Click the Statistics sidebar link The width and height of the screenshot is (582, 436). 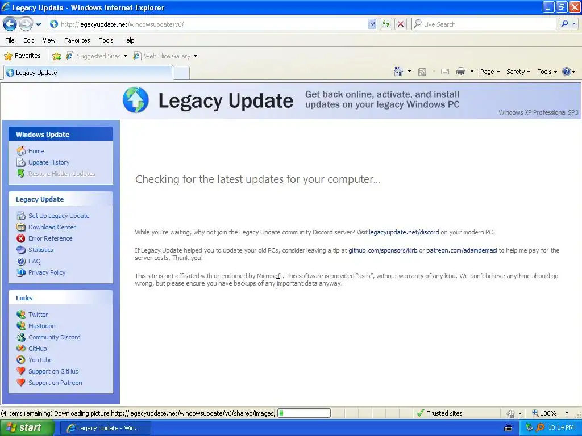coord(40,250)
